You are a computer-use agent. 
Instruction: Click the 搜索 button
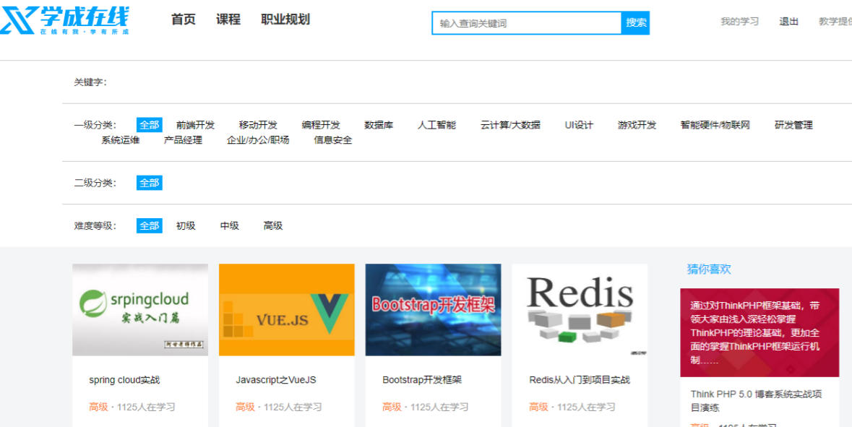coord(636,23)
